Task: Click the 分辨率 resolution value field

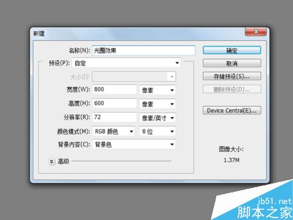Action: [x=114, y=117]
